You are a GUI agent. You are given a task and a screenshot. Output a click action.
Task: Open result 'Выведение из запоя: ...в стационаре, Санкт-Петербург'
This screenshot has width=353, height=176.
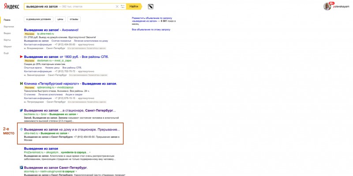[70, 111]
